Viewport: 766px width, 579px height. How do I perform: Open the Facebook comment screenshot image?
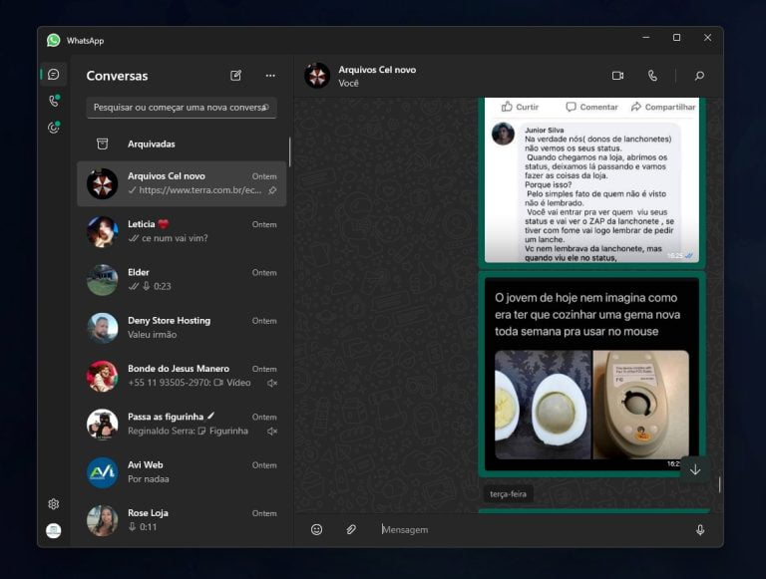(591, 179)
